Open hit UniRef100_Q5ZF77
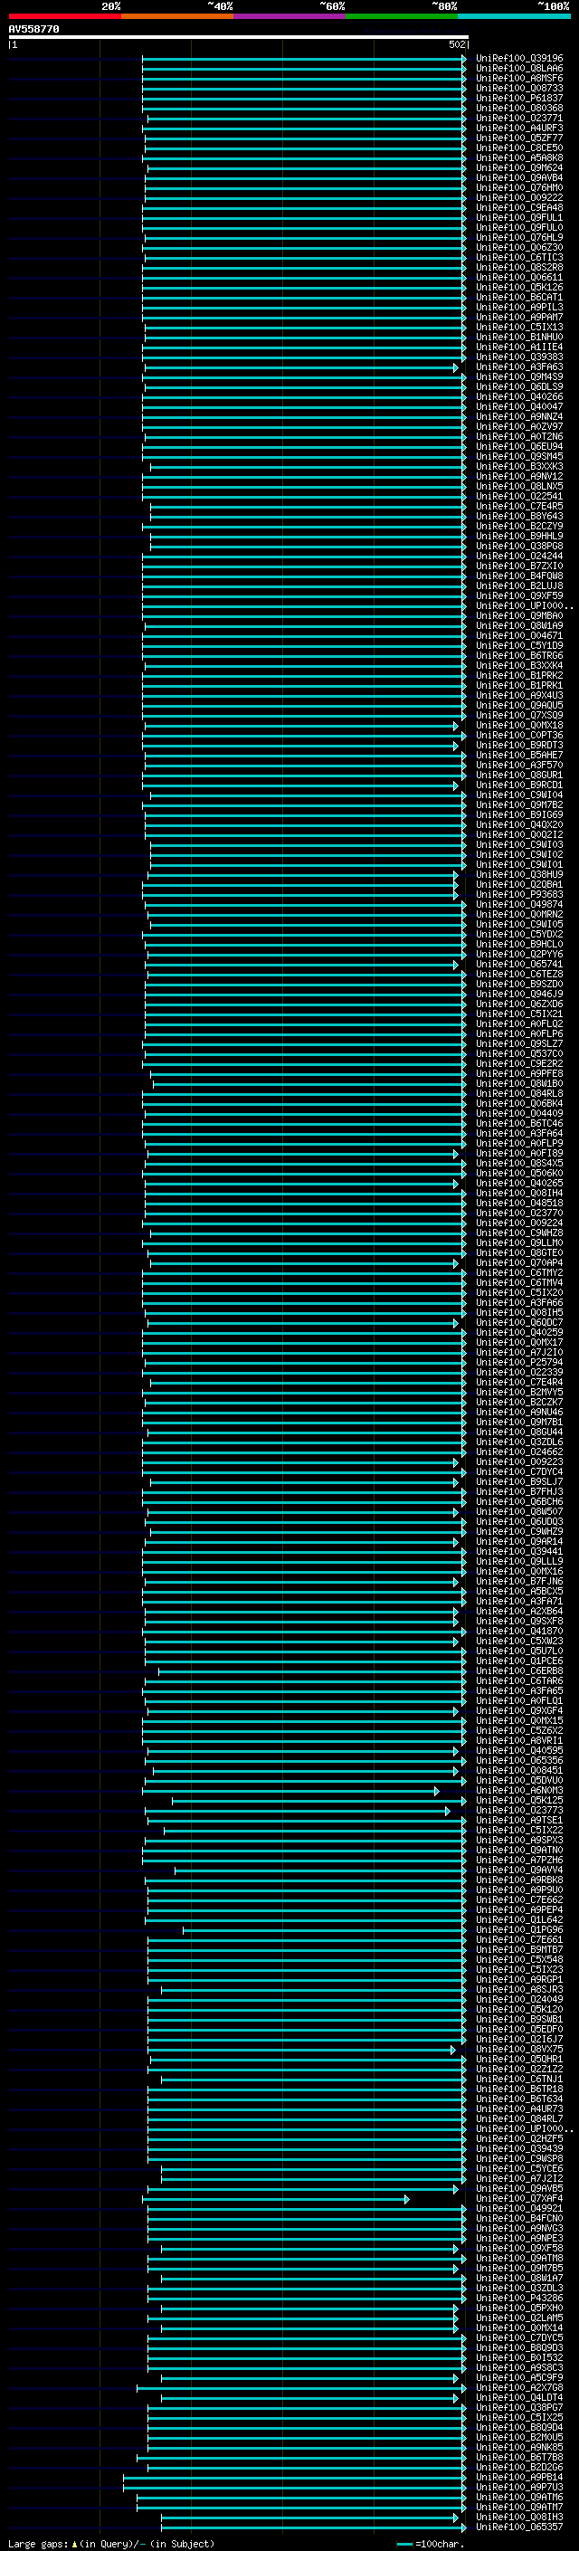Image resolution: width=579 pixels, height=2551 pixels. [x=519, y=138]
